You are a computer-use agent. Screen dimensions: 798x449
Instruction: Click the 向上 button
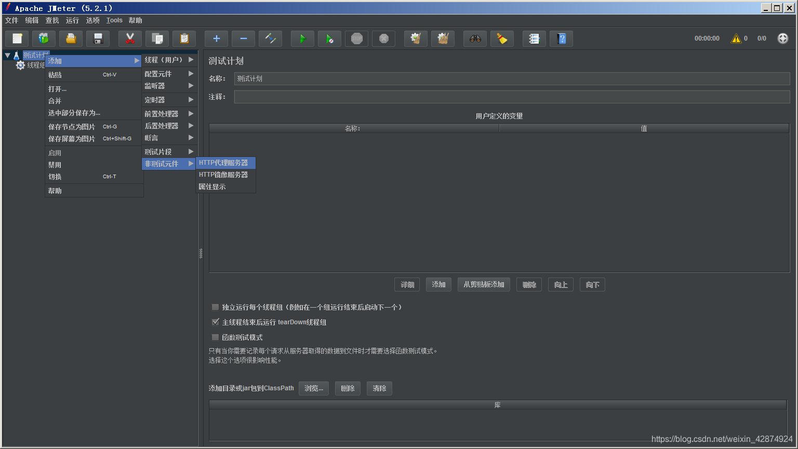(x=561, y=285)
